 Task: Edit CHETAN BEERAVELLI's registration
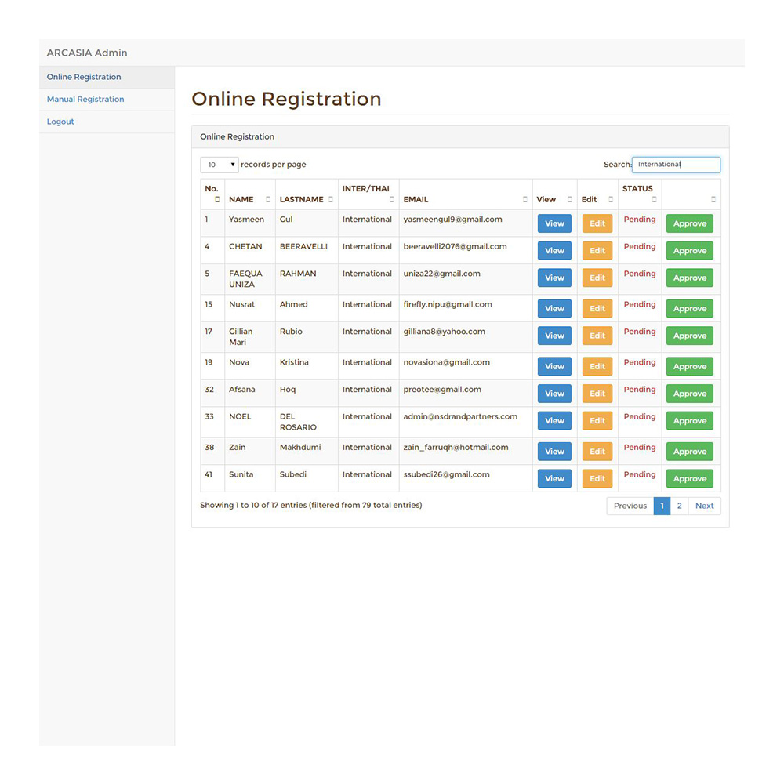click(x=597, y=251)
